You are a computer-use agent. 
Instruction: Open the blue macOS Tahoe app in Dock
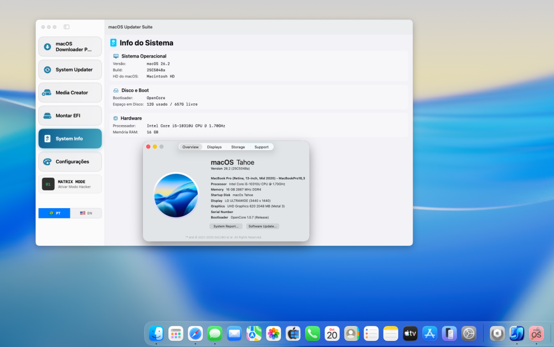(x=516, y=334)
